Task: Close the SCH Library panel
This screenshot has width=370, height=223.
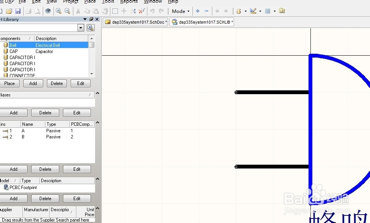Action: tap(97, 19)
